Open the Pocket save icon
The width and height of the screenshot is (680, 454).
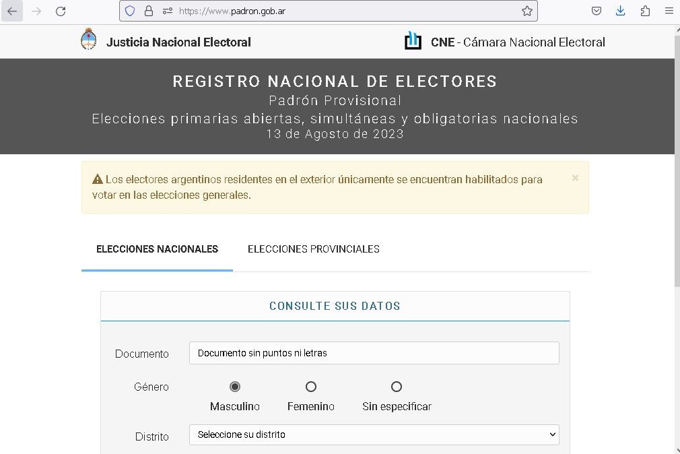(x=597, y=11)
